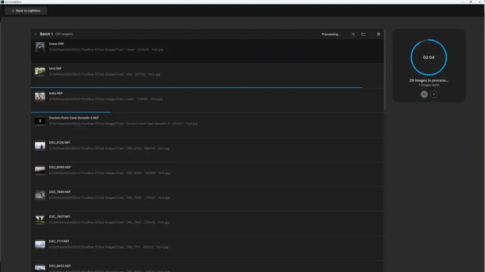Image resolution: width=485 pixels, height=272 pixels.
Task: Select the DSC_8080.NEF file name
Action: [60, 167]
